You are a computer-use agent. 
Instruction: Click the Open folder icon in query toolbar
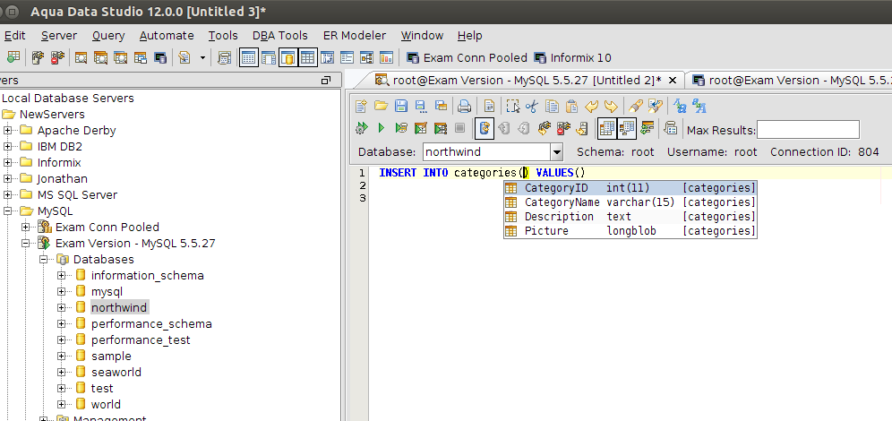[381, 106]
